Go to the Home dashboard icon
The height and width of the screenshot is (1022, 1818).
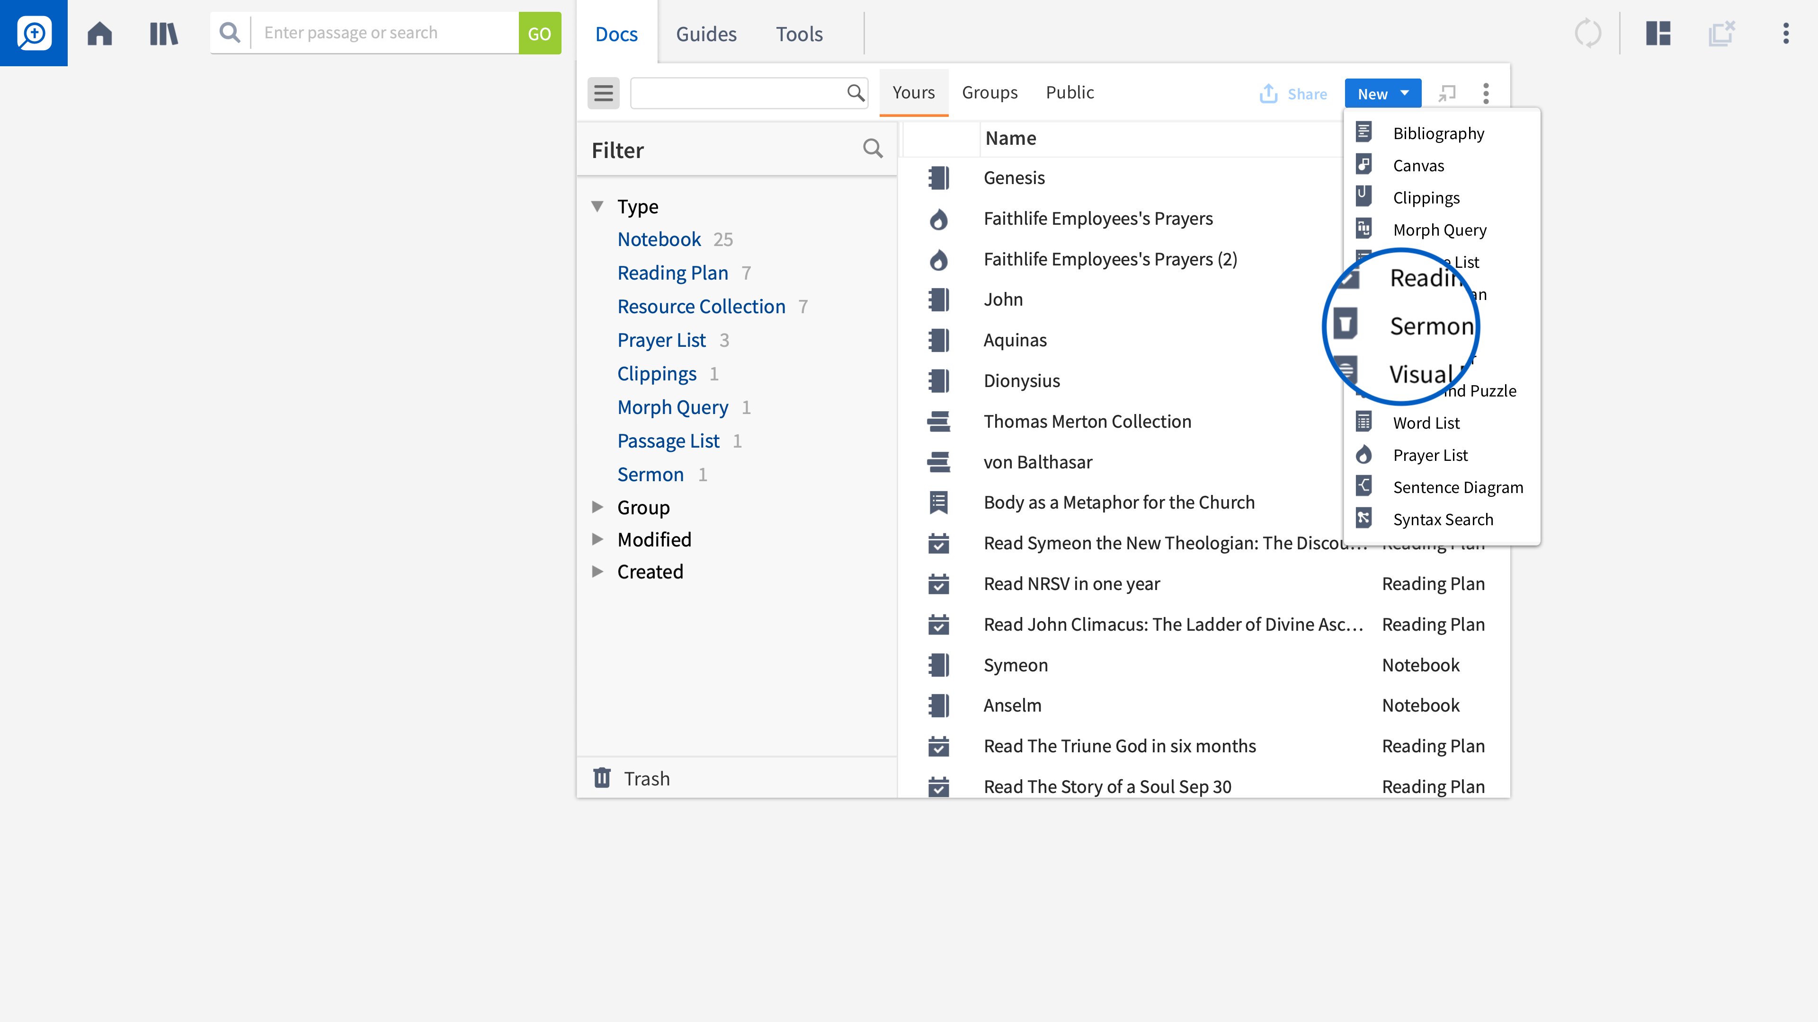pyautogui.click(x=99, y=33)
